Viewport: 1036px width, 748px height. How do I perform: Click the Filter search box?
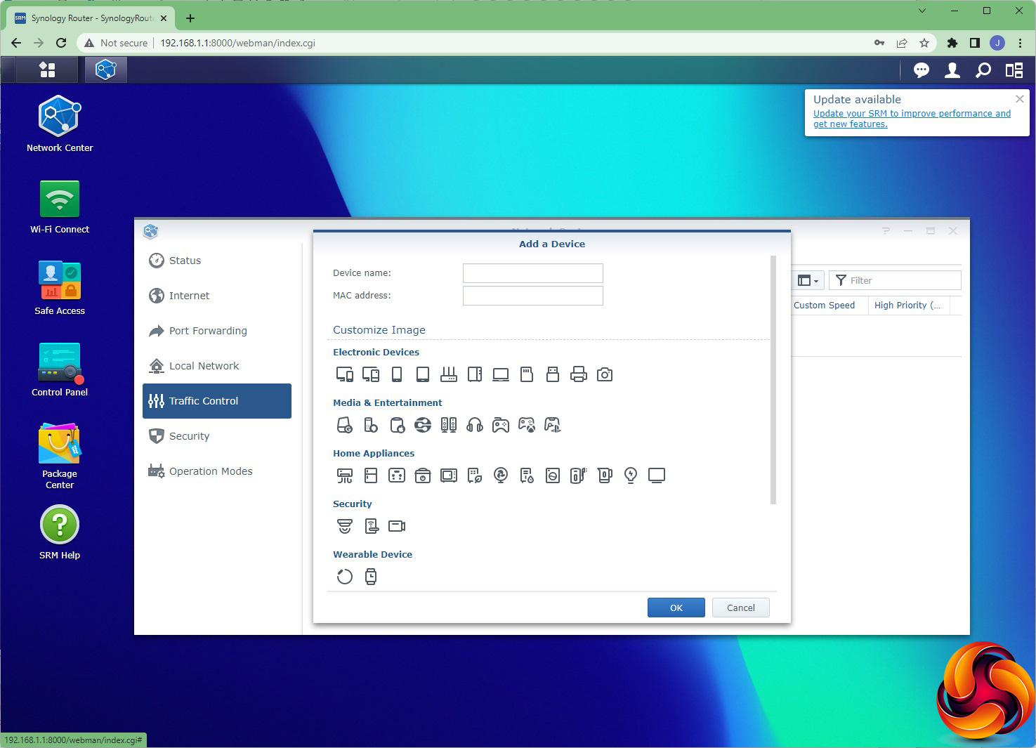point(895,280)
